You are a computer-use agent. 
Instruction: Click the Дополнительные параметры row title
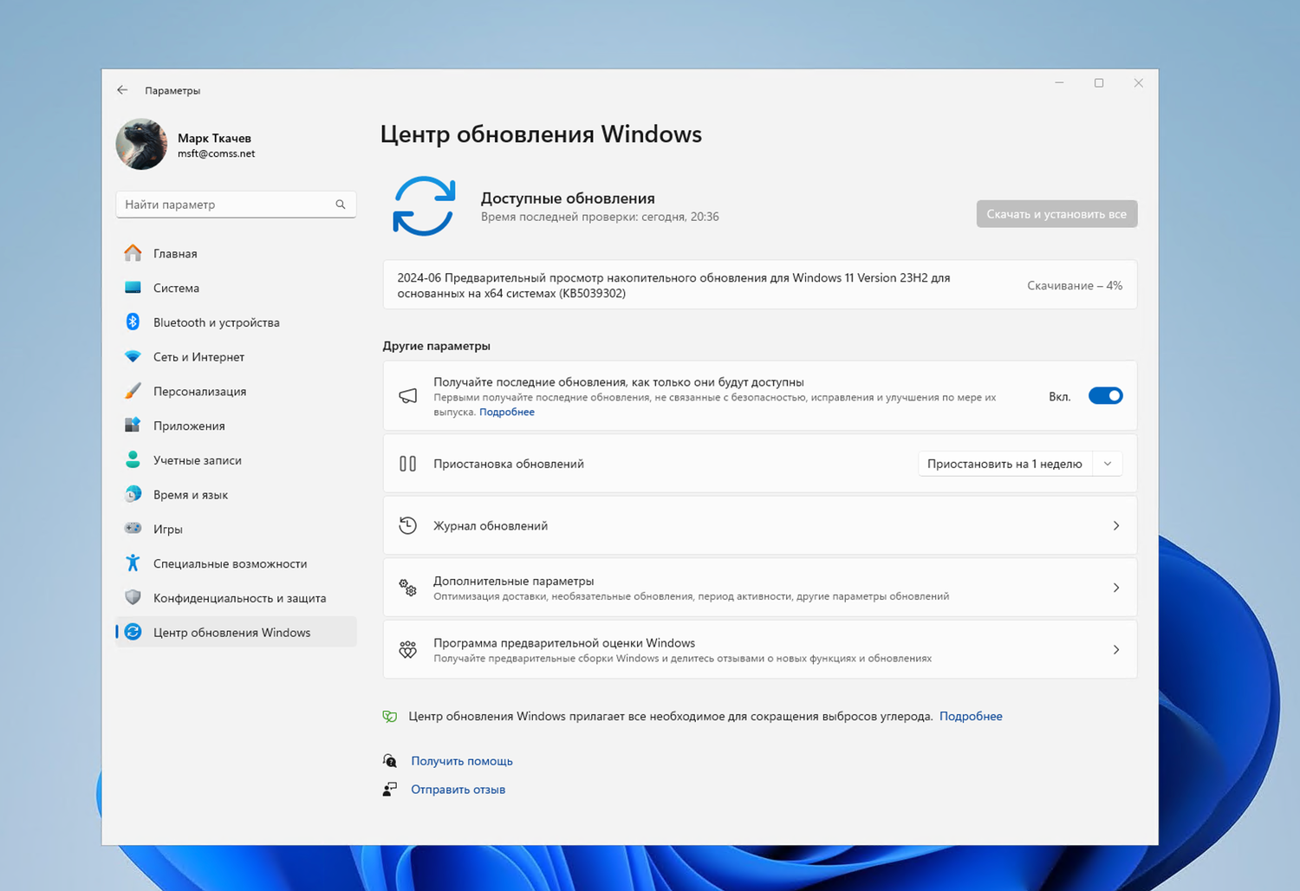click(x=514, y=581)
